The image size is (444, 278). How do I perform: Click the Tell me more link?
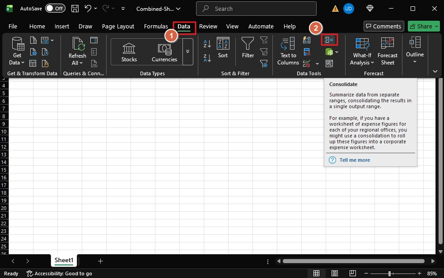355,160
